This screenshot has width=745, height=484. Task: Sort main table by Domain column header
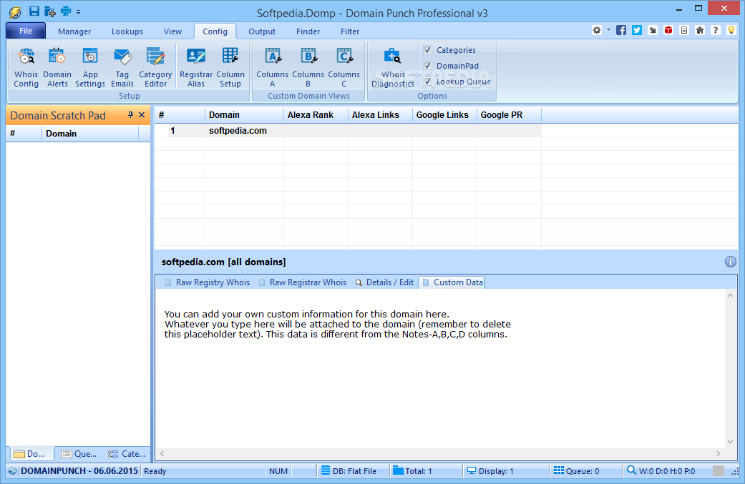[244, 115]
